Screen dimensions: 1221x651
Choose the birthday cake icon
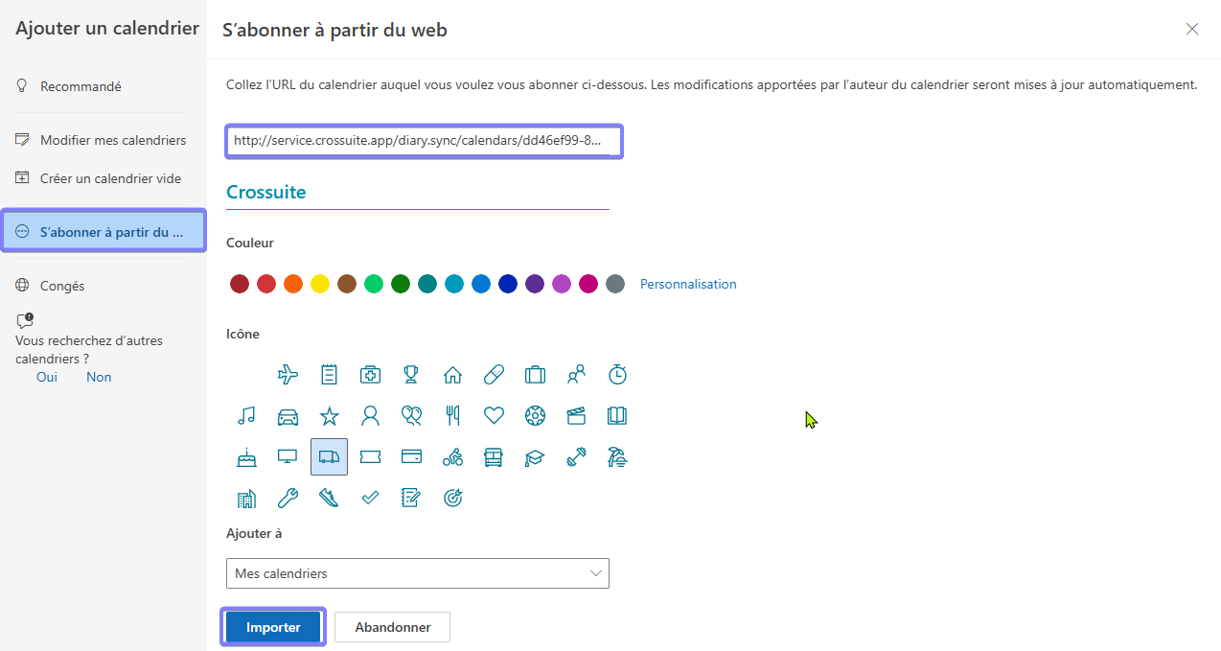click(x=246, y=457)
